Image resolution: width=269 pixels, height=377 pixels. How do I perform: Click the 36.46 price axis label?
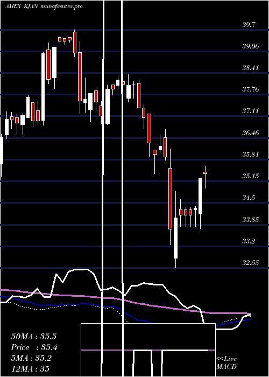(251, 132)
